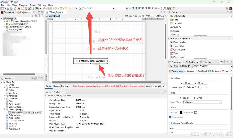This screenshot has width=233, height=138.
Task: Open Errors (0) tab
Action: coord(58,95)
